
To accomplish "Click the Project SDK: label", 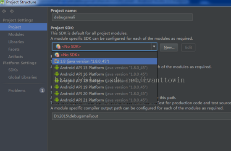I will (62, 28).
